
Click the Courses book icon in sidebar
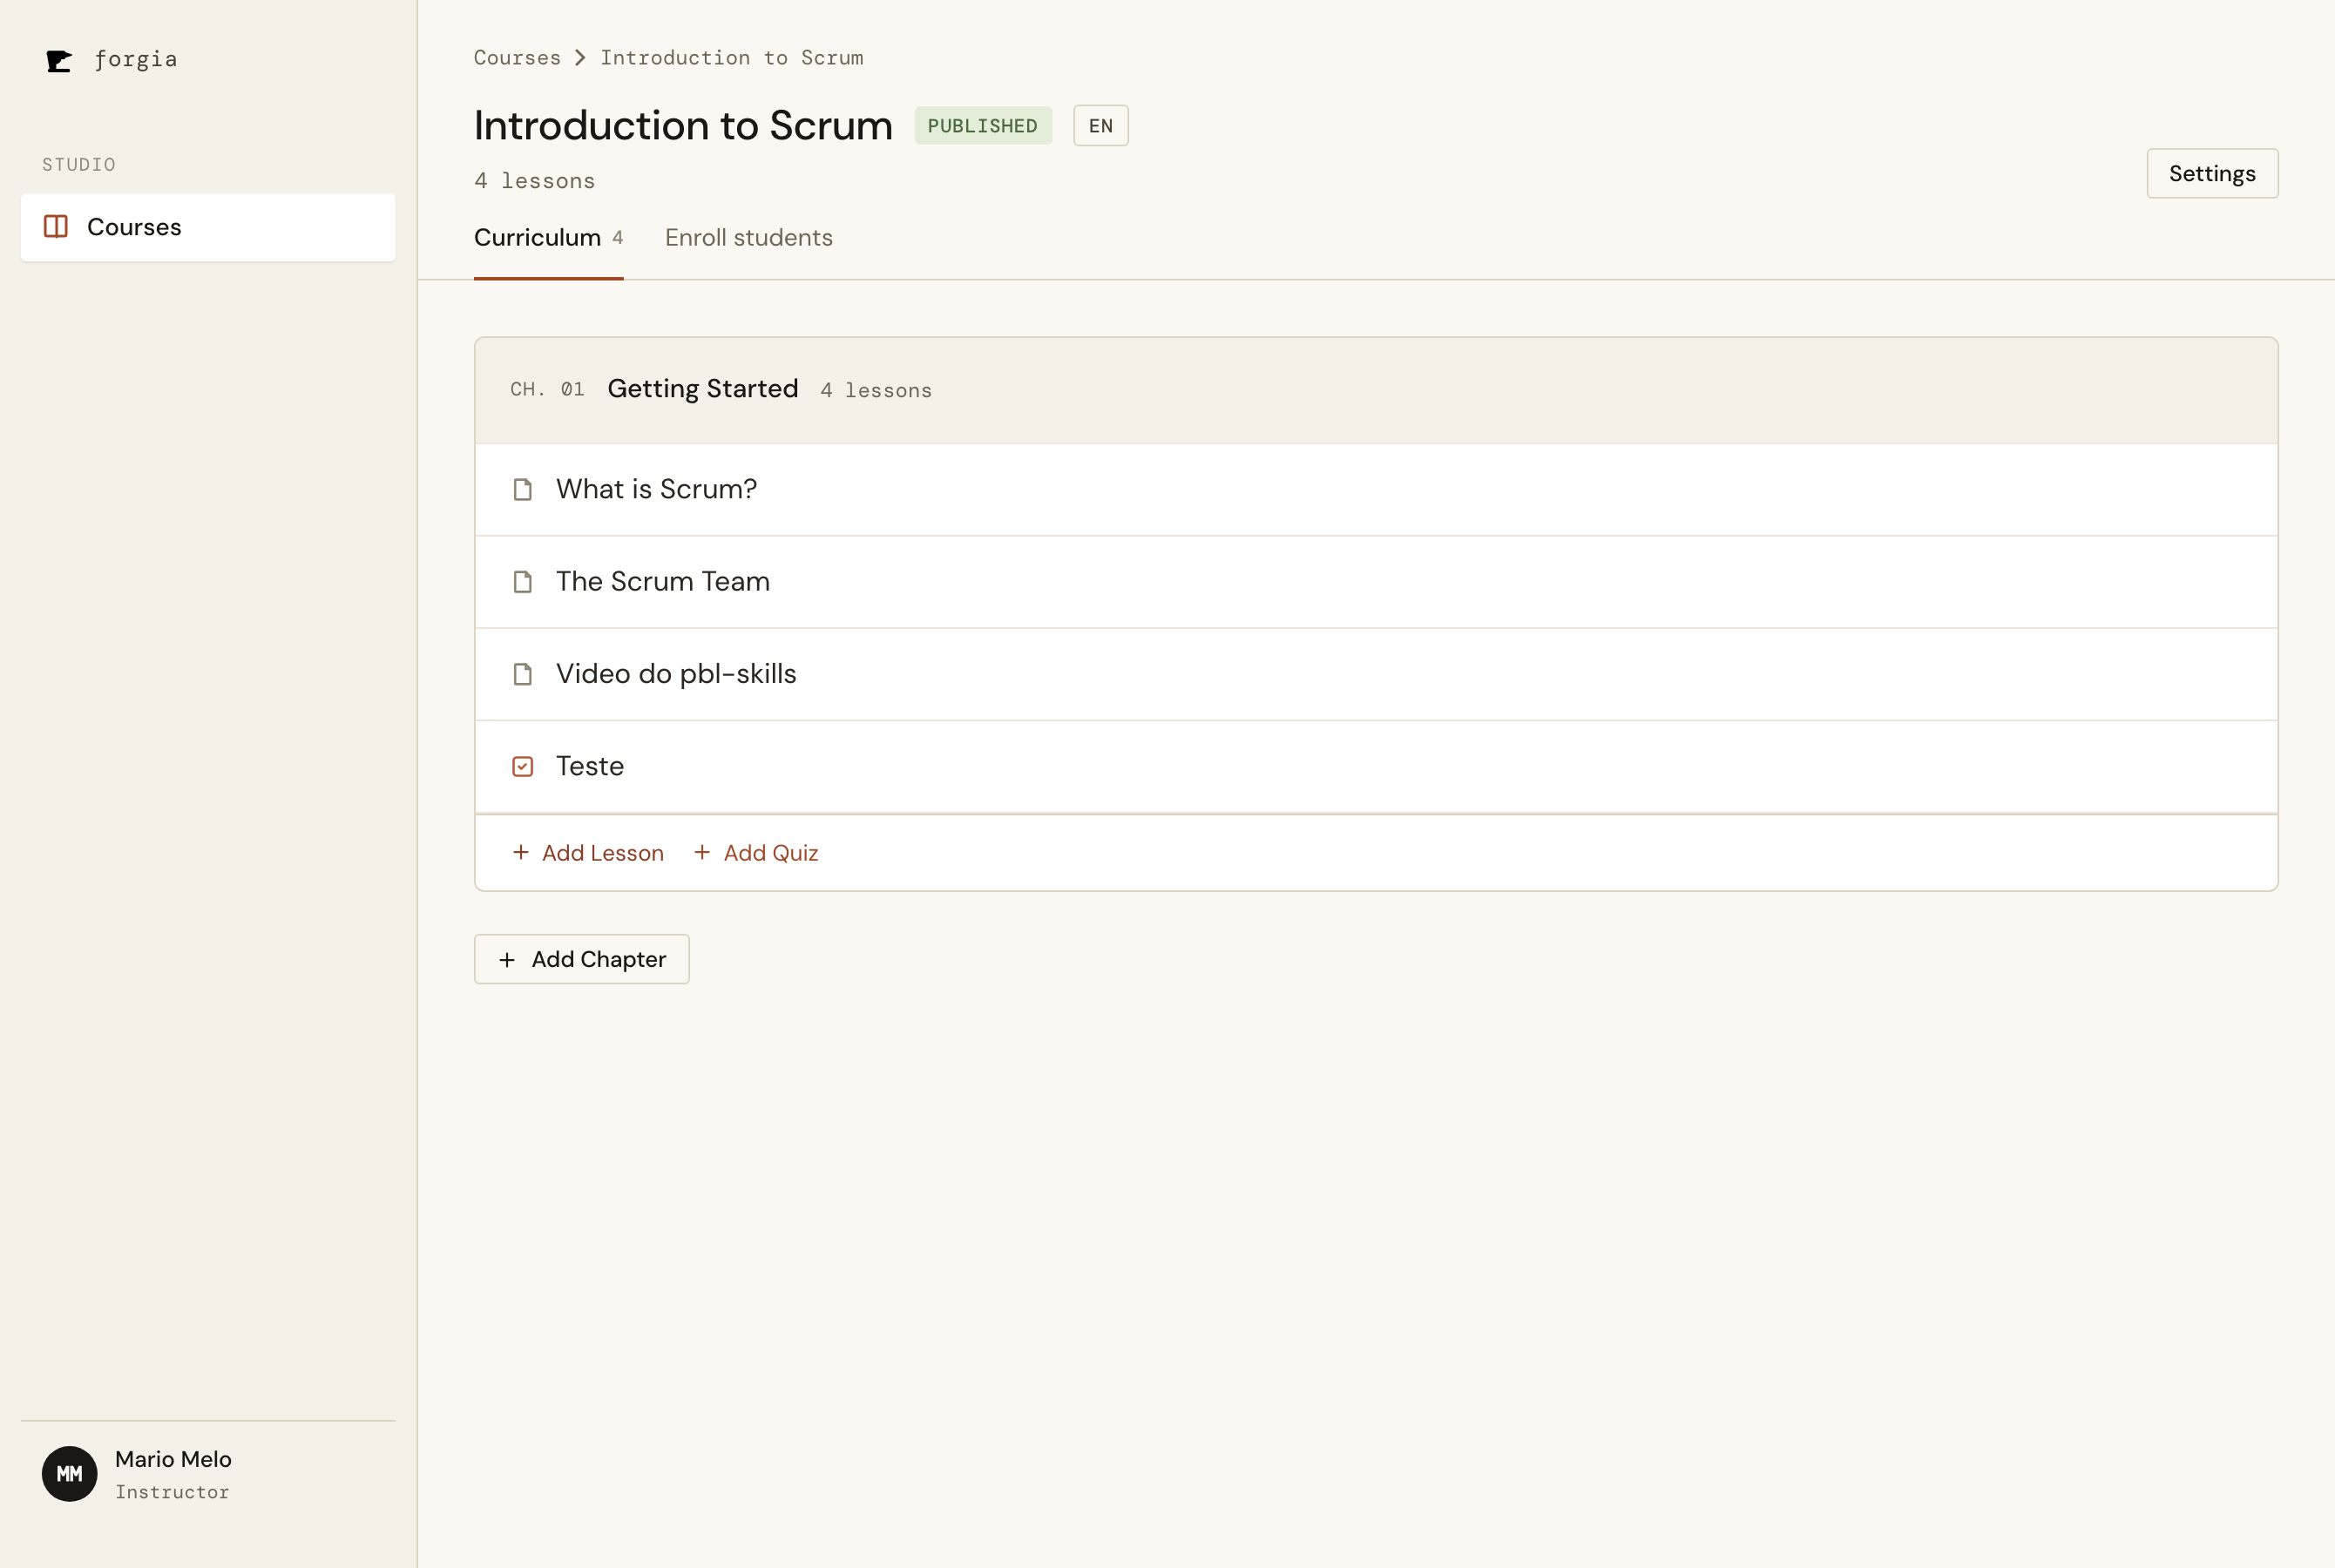tap(56, 227)
